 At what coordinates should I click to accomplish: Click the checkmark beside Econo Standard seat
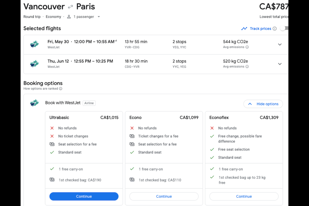[x=132, y=152]
